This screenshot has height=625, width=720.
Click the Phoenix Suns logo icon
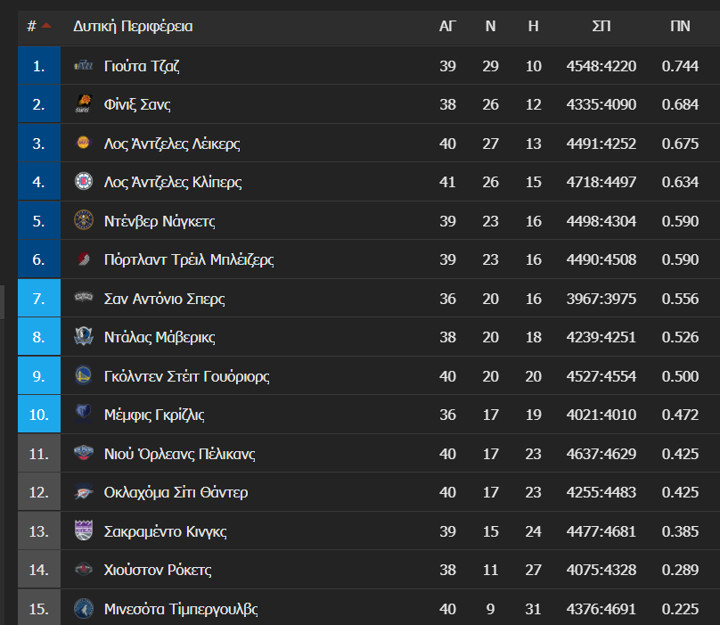[x=84, y=104]
